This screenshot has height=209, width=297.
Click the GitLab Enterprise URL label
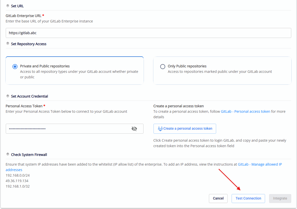(23, 16)
